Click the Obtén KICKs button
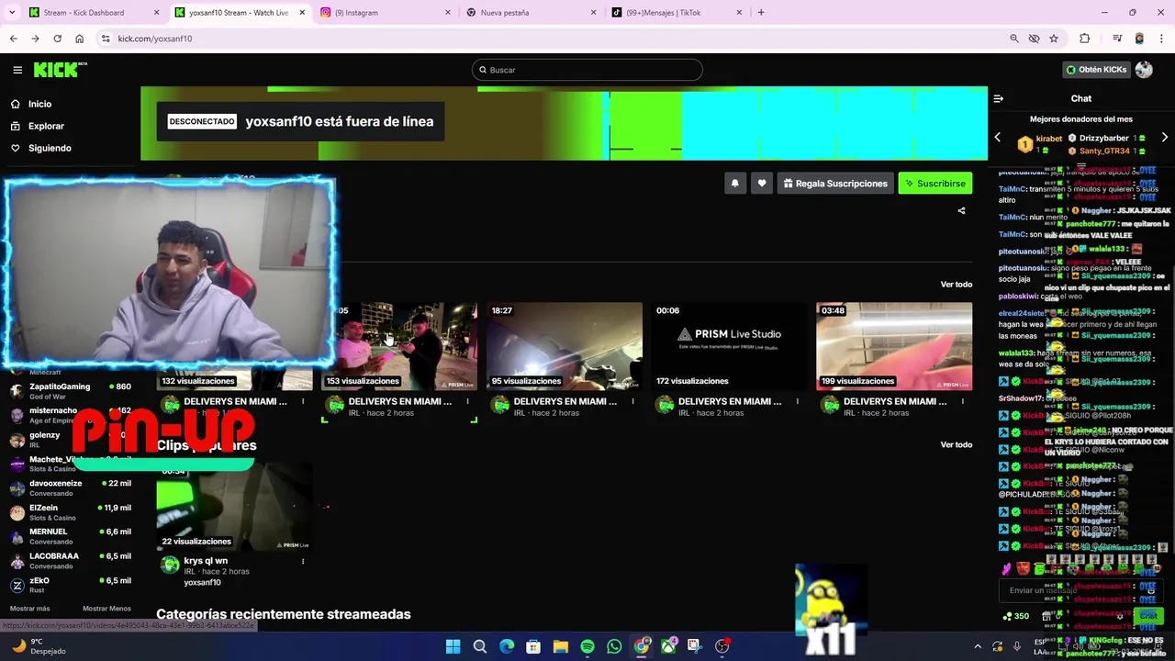 tap(1096, 70)
